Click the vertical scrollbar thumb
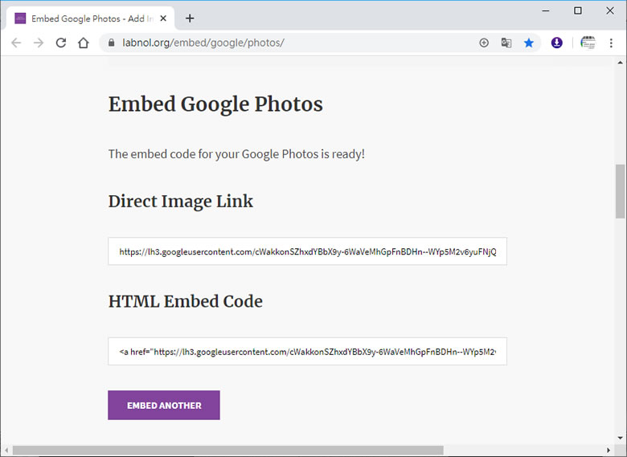The image size is (627, 457). tap(620, 191)
